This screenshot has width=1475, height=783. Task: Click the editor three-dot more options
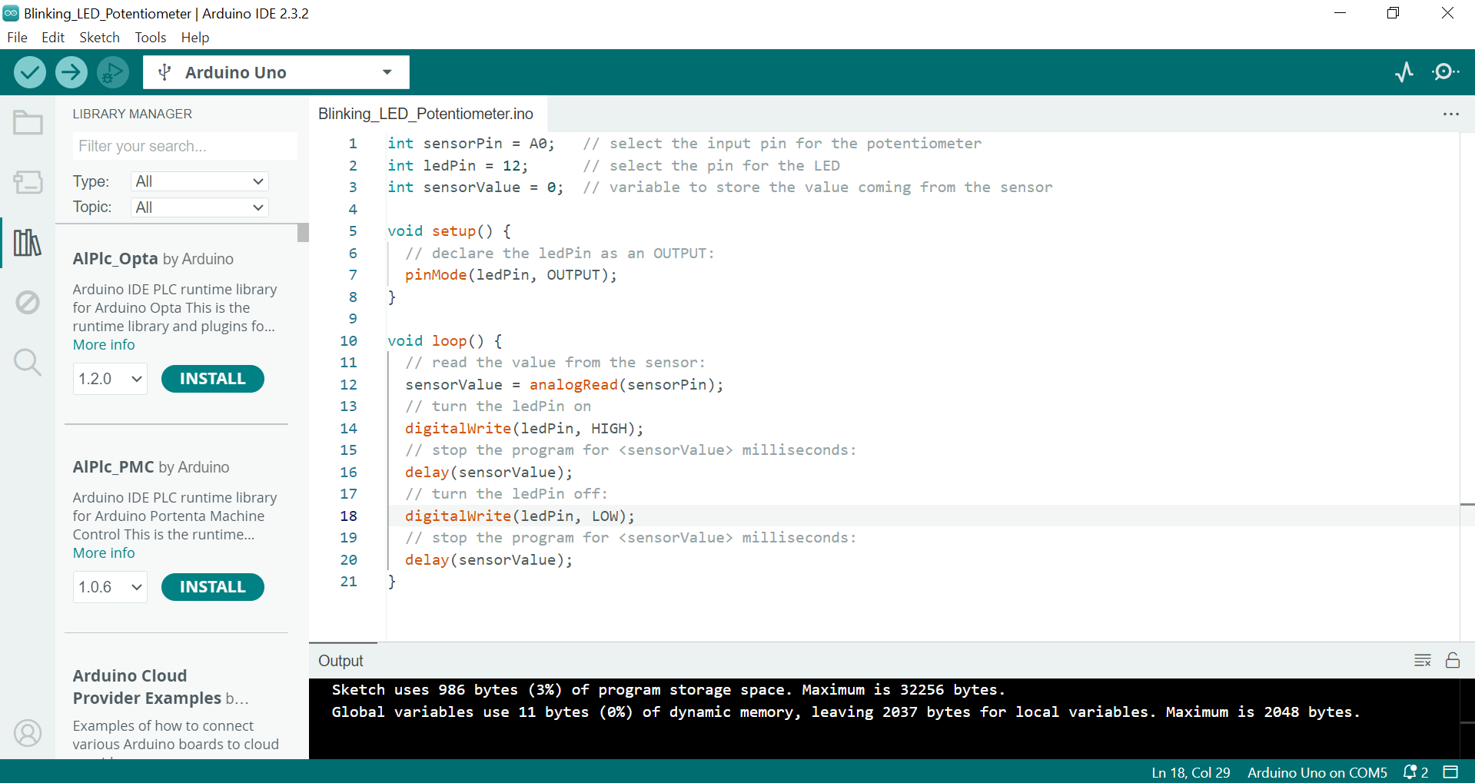[x=1450, y=114]
